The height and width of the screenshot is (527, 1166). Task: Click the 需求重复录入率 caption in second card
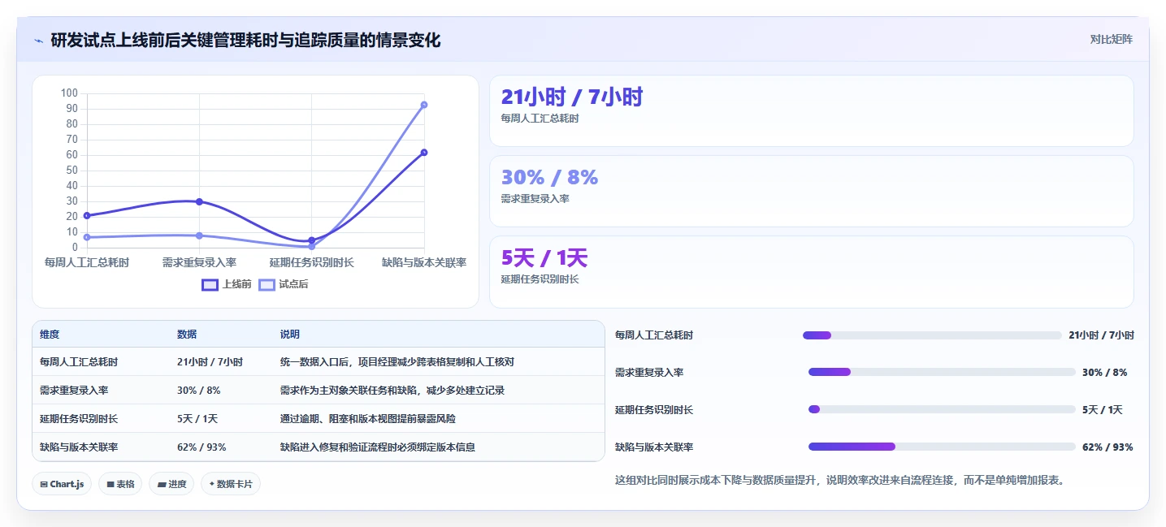click(535, 199)
